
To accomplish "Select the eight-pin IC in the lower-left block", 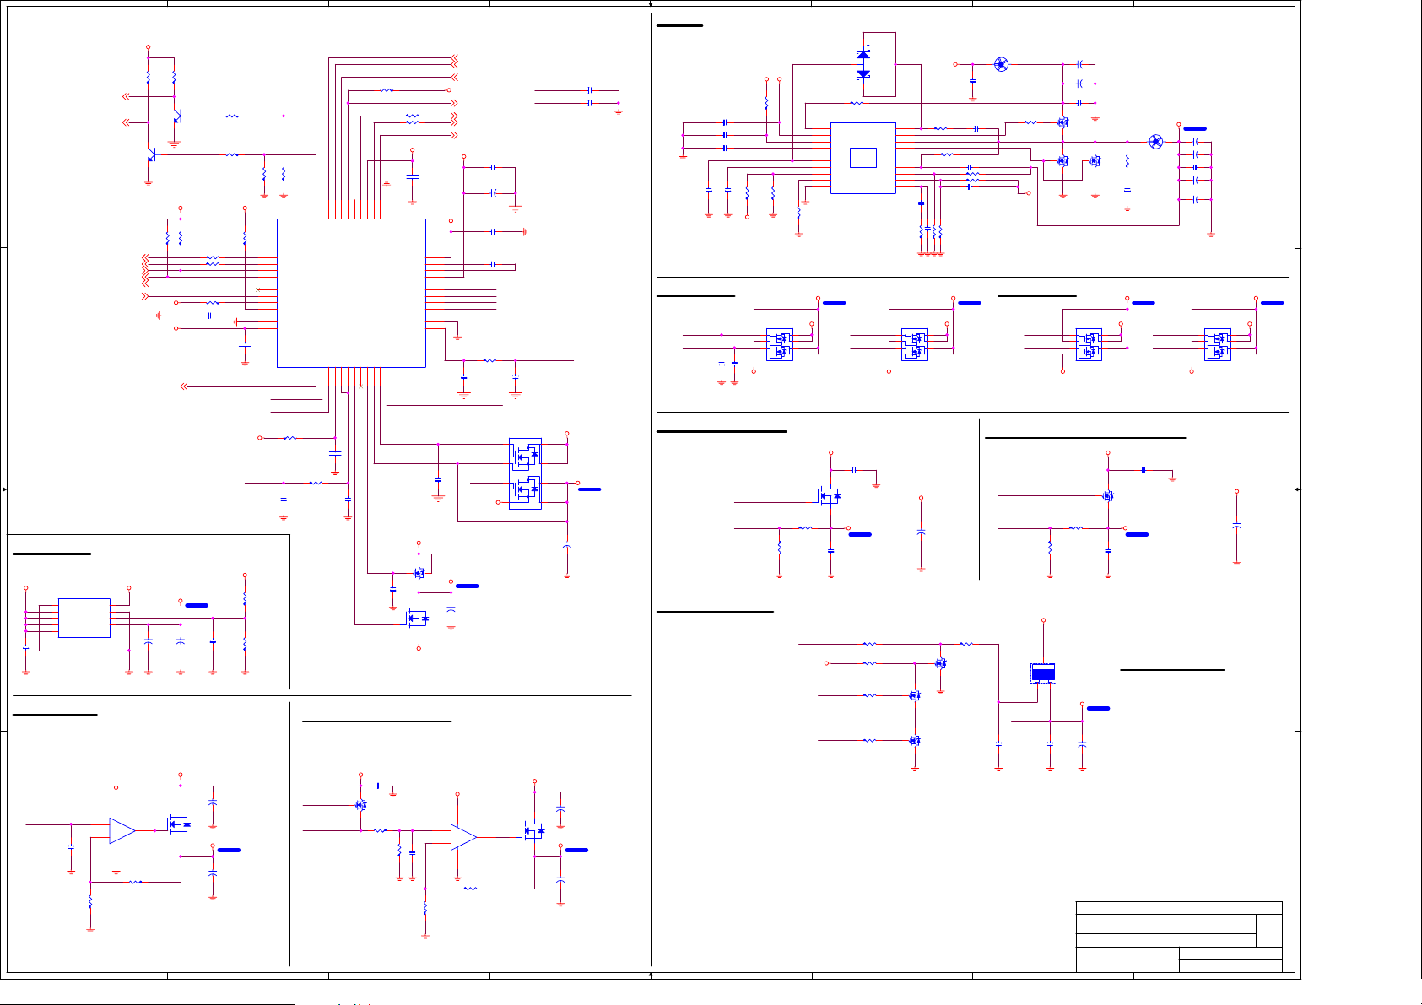I will (84, 618).
